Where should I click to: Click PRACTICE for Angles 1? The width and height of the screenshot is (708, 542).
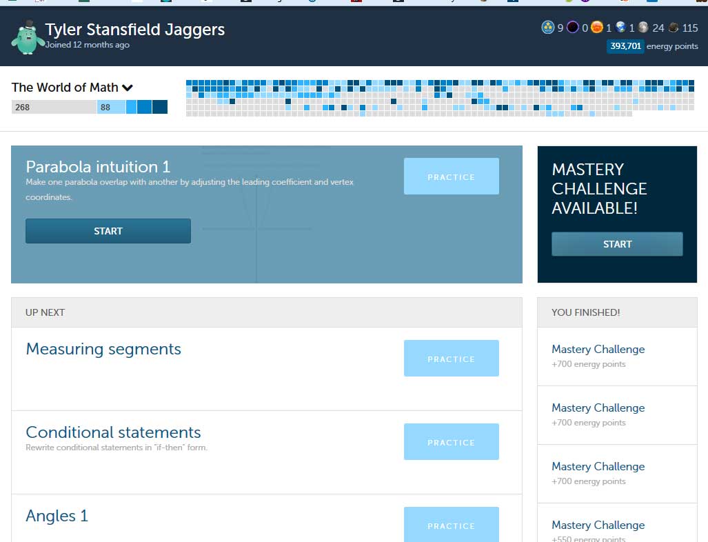click(x=451, y=525)
